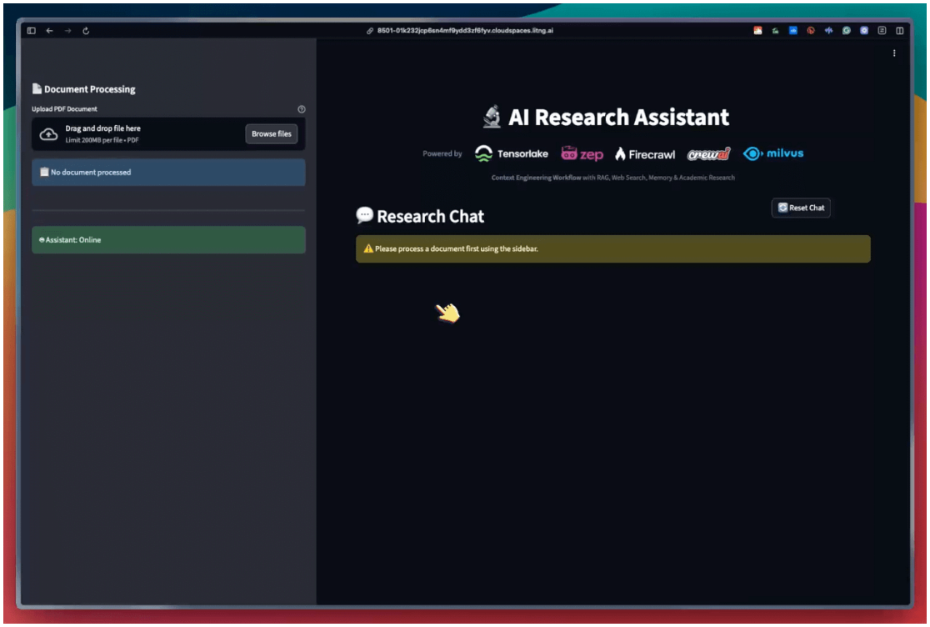Viewport: 930px width, 627px height.
Task: Go back using the browser back arrow
Action: tap(50, 31)
